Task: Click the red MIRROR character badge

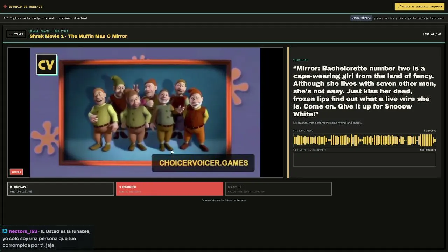Action: tap(16, 172)
